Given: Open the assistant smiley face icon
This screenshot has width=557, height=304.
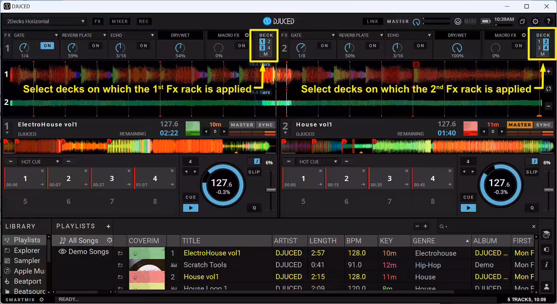Looking at the screenshot, I should point(458,21).
